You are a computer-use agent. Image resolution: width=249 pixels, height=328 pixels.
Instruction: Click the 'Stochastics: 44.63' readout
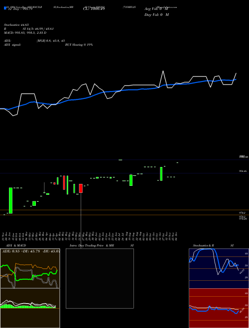(x=16, y=25)
